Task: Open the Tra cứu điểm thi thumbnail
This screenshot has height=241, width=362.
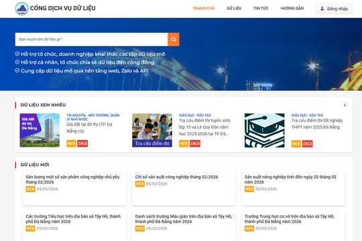Action: click(152, 131)
